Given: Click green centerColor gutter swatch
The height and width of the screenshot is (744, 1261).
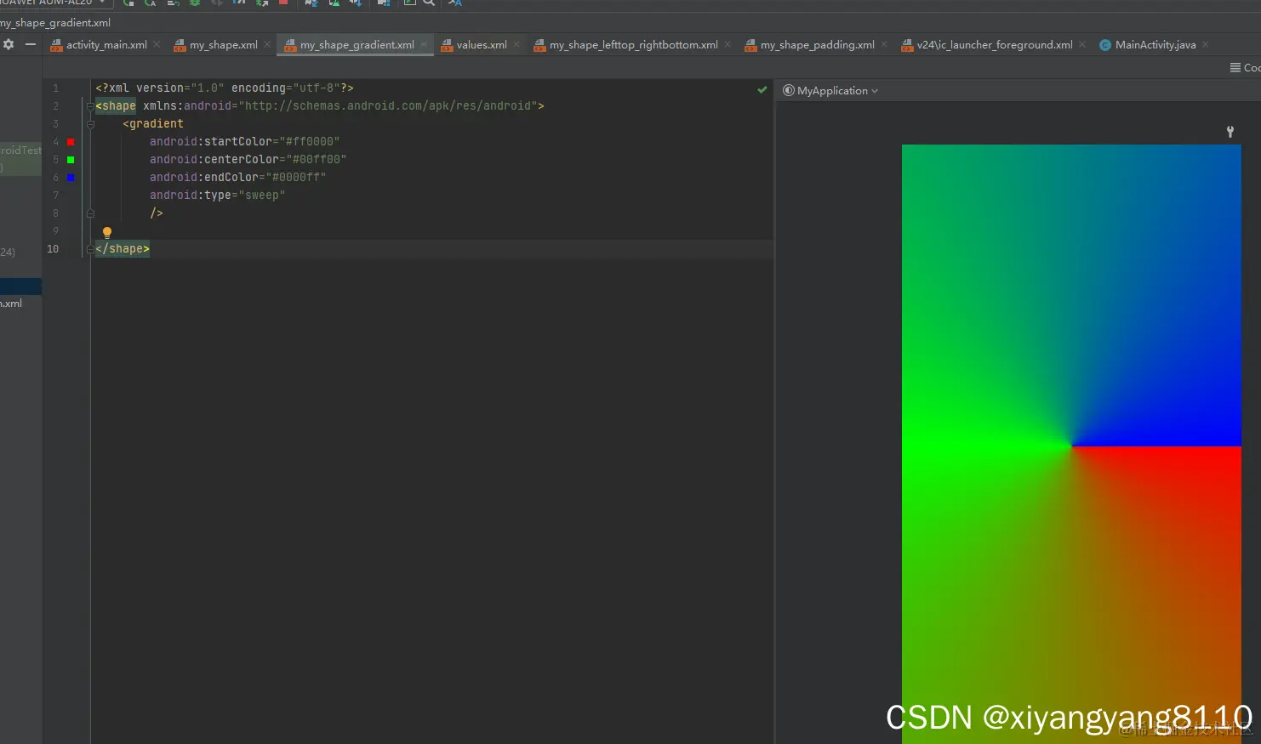Looking at the screenshot, I should 71,160.
